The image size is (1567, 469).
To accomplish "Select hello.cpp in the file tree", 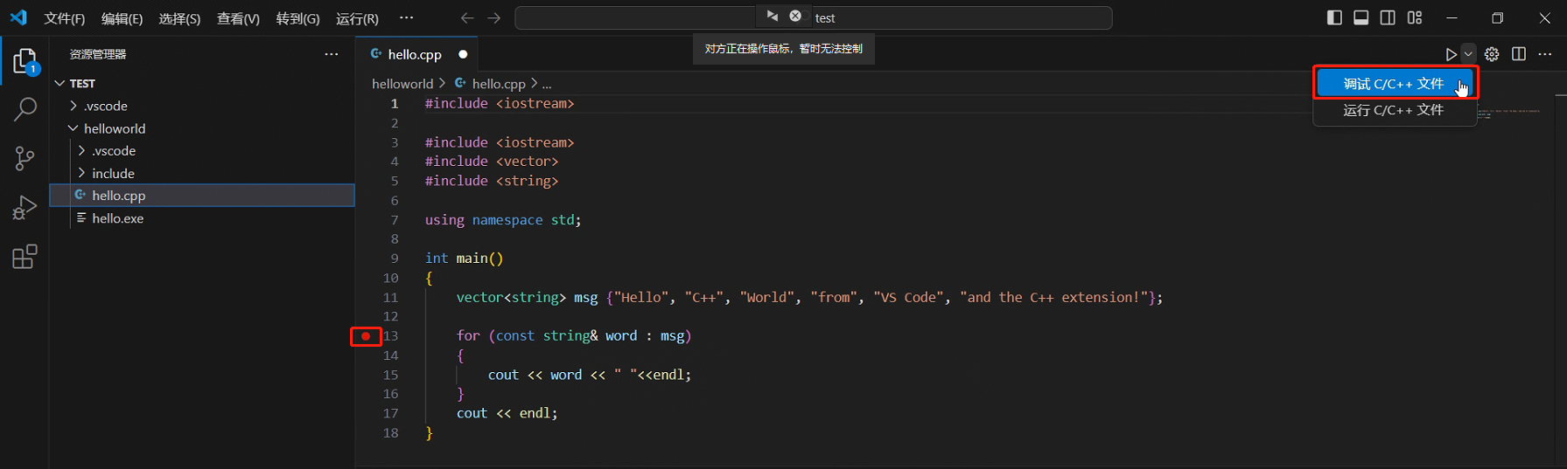I will point(202,196).
